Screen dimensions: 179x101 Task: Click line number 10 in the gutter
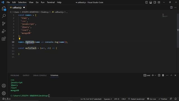click(13, 42)
